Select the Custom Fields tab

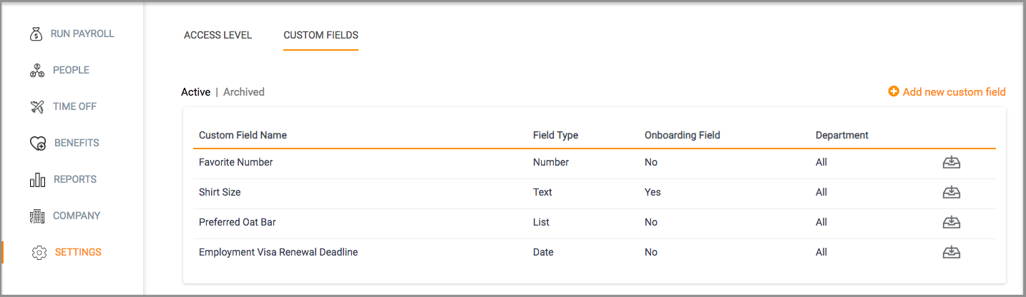click(321, 35)
